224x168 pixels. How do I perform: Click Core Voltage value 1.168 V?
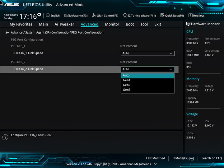coord(209,55)
